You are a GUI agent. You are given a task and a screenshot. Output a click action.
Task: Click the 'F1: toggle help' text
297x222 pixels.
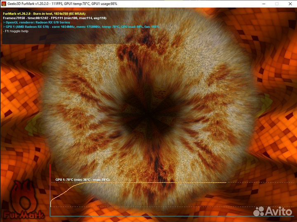16,31
